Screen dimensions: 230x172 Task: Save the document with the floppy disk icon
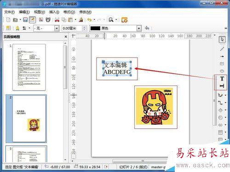coord(25,20)
